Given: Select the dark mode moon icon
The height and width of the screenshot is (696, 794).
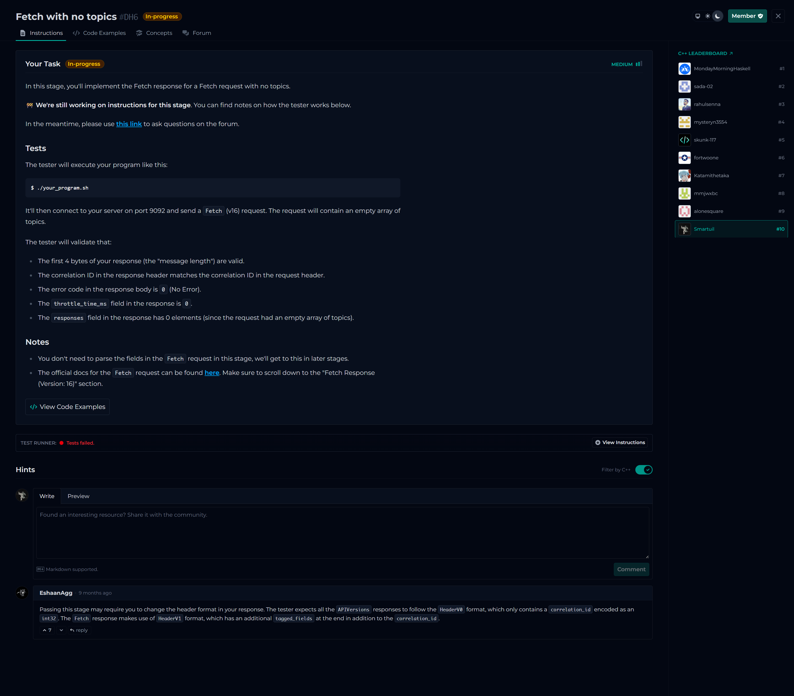Looking at the screenshot, I should point(717,16).
